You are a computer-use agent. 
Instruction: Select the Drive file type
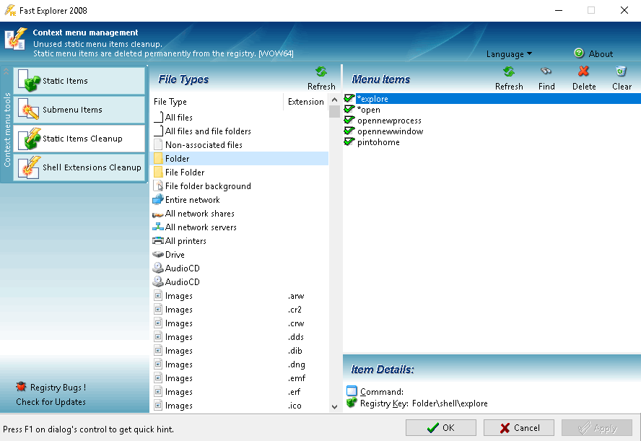coord(239,255)
